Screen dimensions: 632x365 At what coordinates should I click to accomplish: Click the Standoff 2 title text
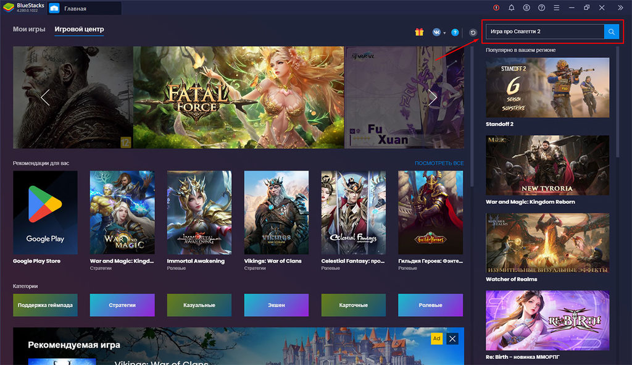499,124
